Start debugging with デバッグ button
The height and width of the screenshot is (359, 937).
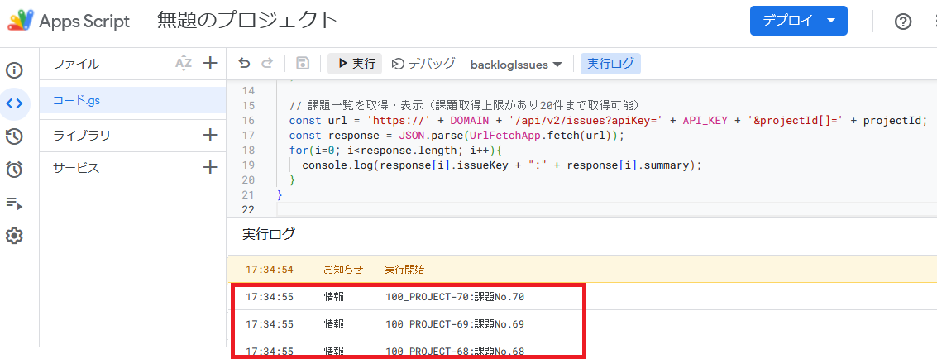click(423, 64)
